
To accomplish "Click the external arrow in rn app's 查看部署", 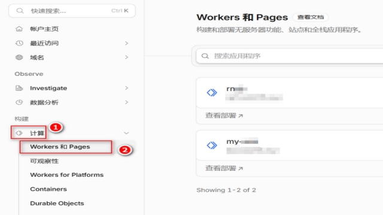I will click(x=241, y=115).
